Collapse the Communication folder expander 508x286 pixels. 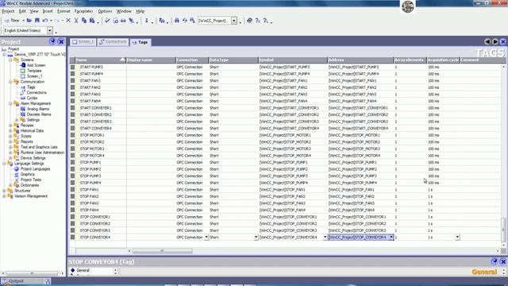click(10, 82)
